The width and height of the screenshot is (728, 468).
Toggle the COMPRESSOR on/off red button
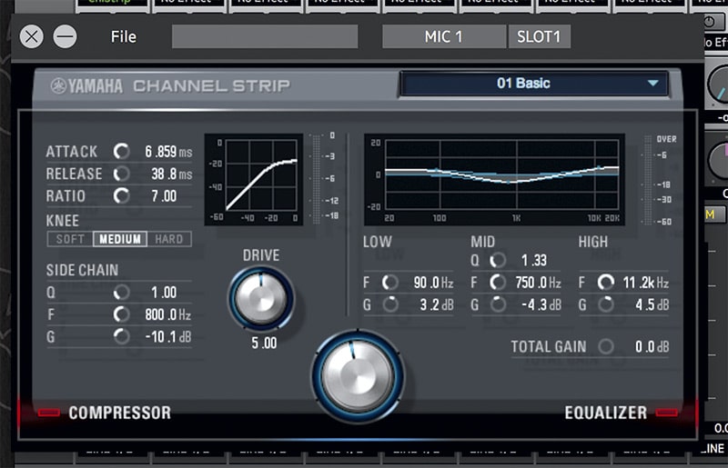tap(49, 412)
